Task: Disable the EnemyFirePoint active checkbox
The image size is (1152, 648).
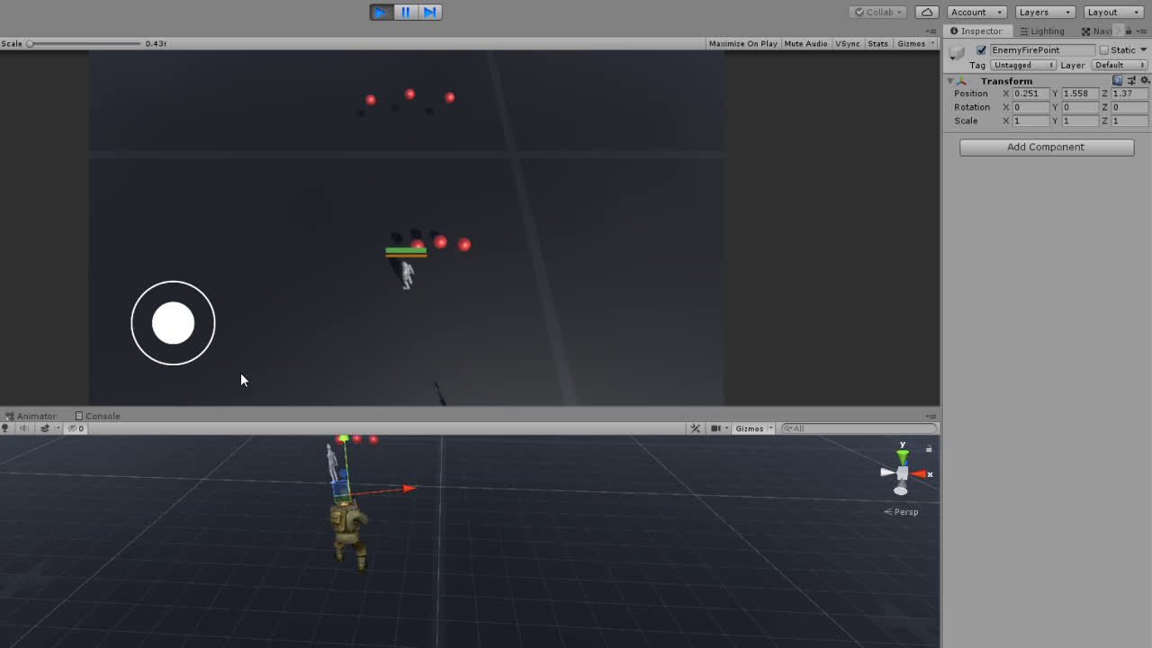Action: (981, 50)
